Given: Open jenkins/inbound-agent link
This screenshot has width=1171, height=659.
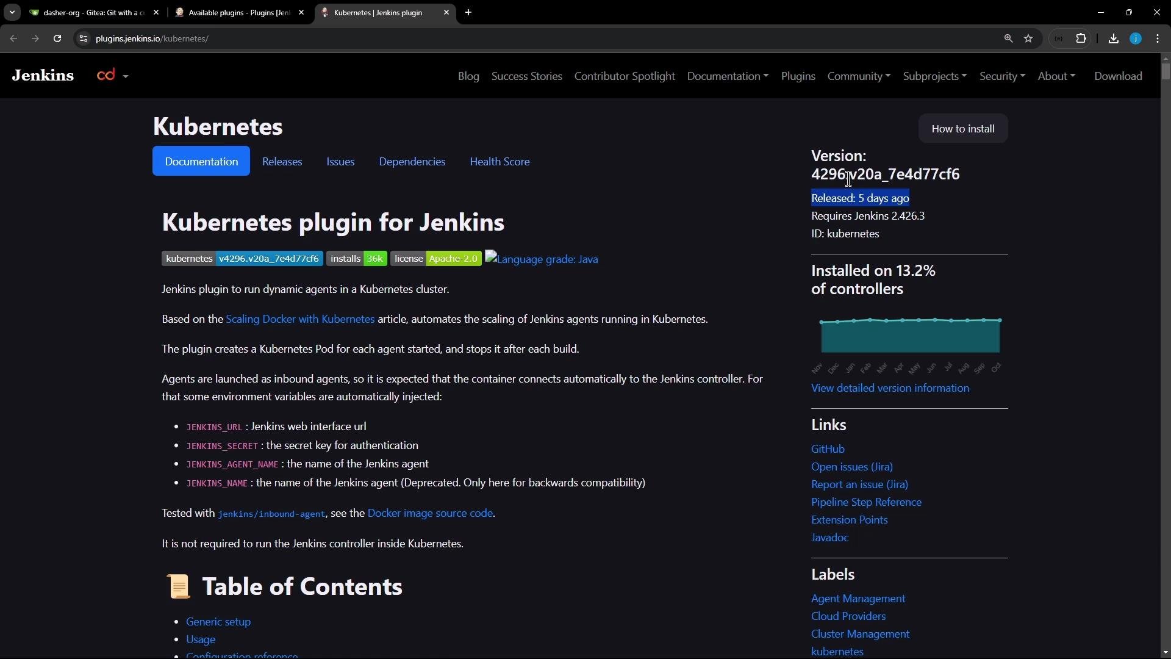Looking at the screenshot, I should 271,514.
